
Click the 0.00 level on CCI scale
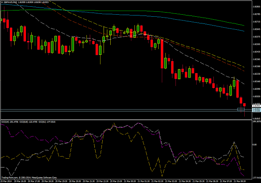254,144
